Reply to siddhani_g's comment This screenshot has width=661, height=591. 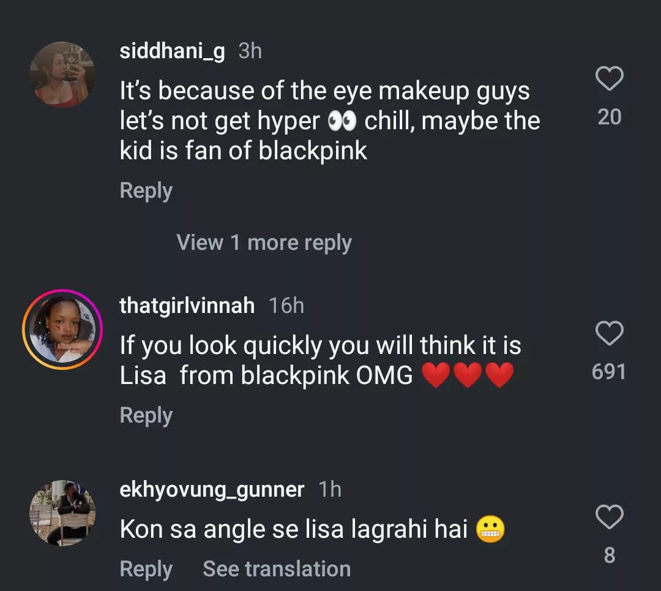click(x=146, y=190)
